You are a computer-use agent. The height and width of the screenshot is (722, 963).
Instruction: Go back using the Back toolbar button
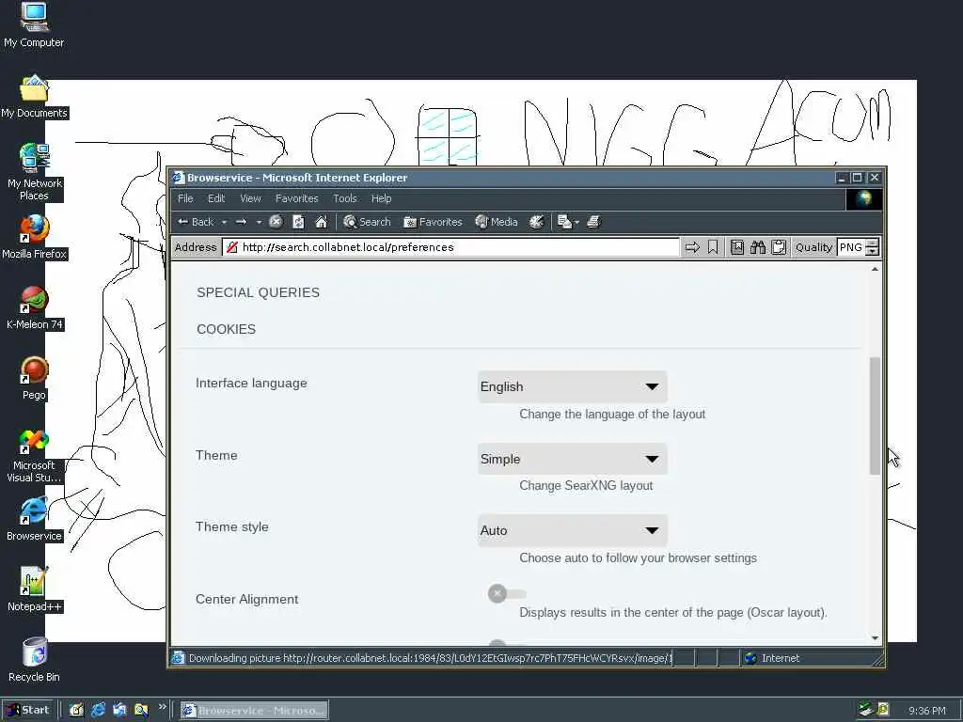[x=196, y=222]
